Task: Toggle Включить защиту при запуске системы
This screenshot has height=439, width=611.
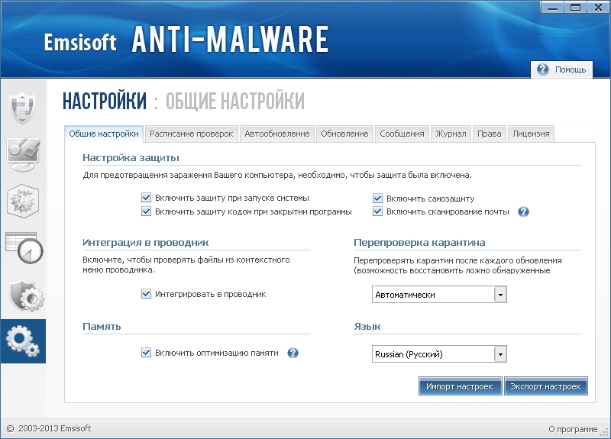Action: pyautogui.click(x=146, y=198)
